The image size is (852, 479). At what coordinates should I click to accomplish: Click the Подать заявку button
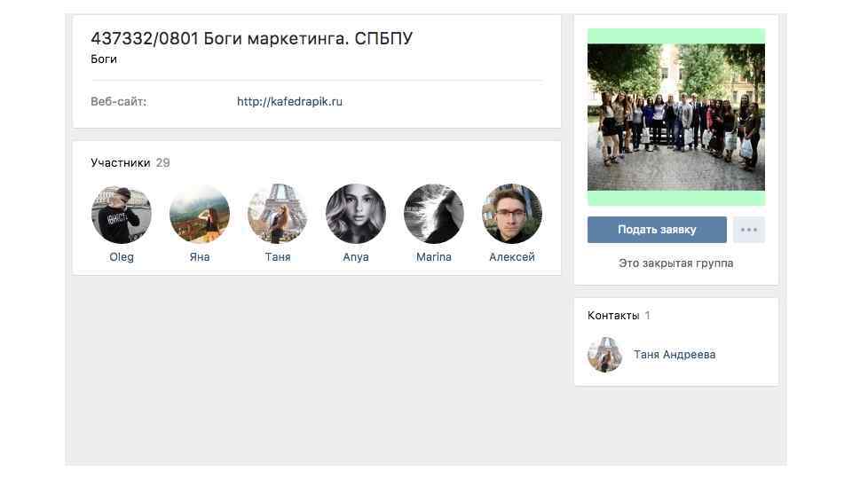[x=657, y=230]
